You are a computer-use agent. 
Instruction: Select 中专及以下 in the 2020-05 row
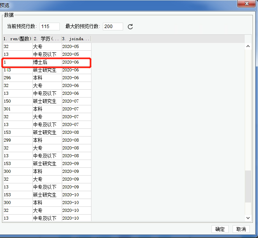click(47, 54)
